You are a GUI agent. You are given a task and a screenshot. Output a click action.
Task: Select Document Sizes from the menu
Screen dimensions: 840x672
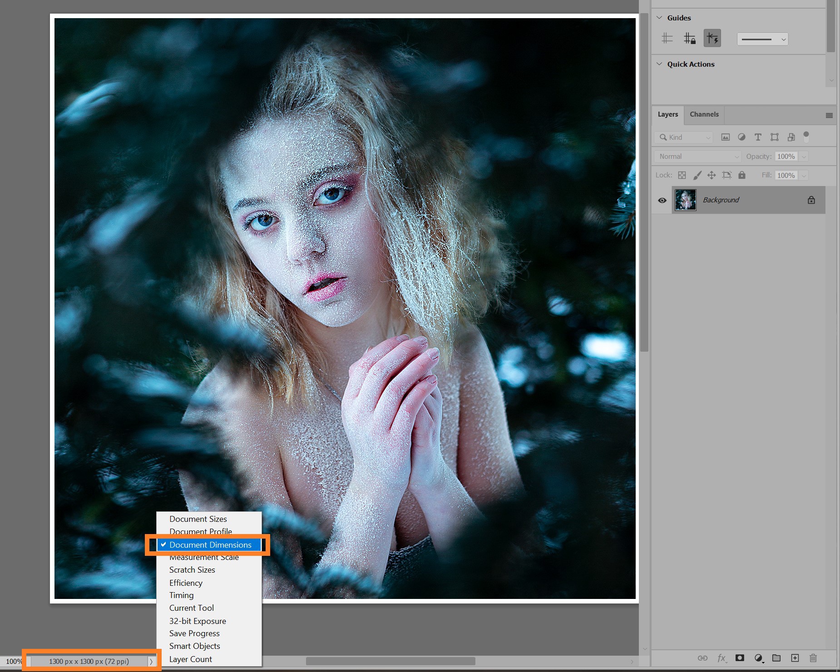pos(198,519)
